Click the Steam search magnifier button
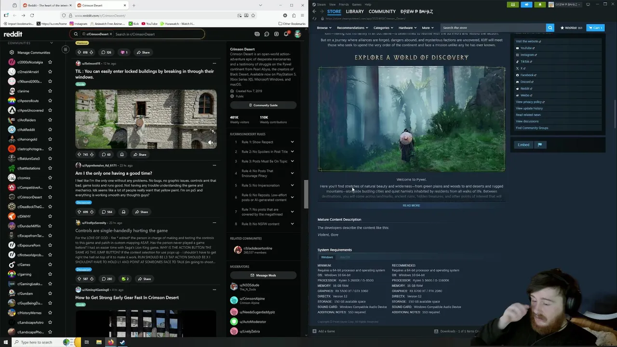The width and height of the screenshot is (617, 347). 550,28
